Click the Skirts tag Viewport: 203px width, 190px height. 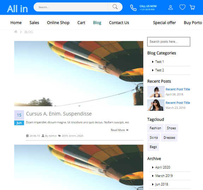pos(154,137)
